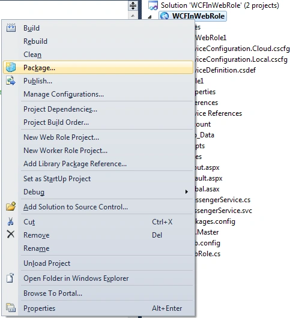
Task: Collapse the WCFInWebRole project tree node
Action: click(x=150, y=17)
